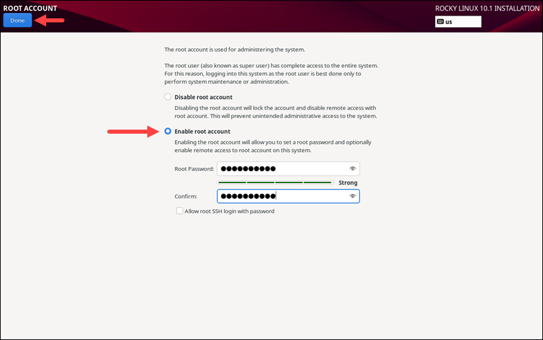Click the ROOT ACCOUNT heading

[x=30, y=8]
